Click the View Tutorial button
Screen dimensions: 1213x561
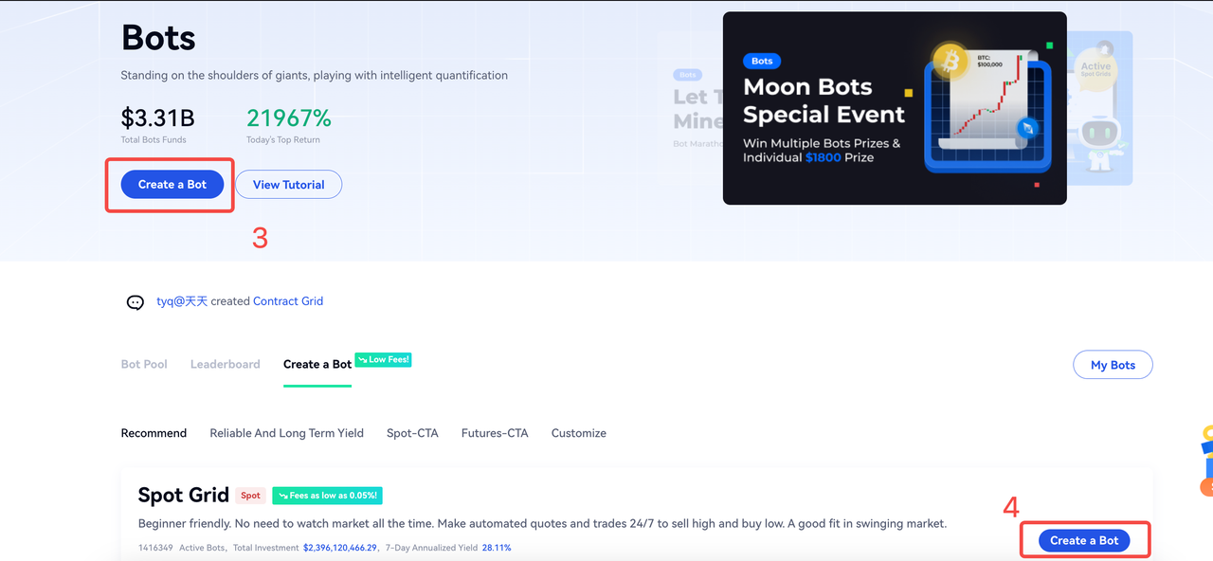pos(288,185)
